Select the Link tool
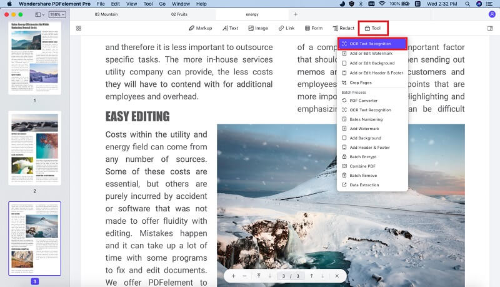 click(x=286, y=28)
